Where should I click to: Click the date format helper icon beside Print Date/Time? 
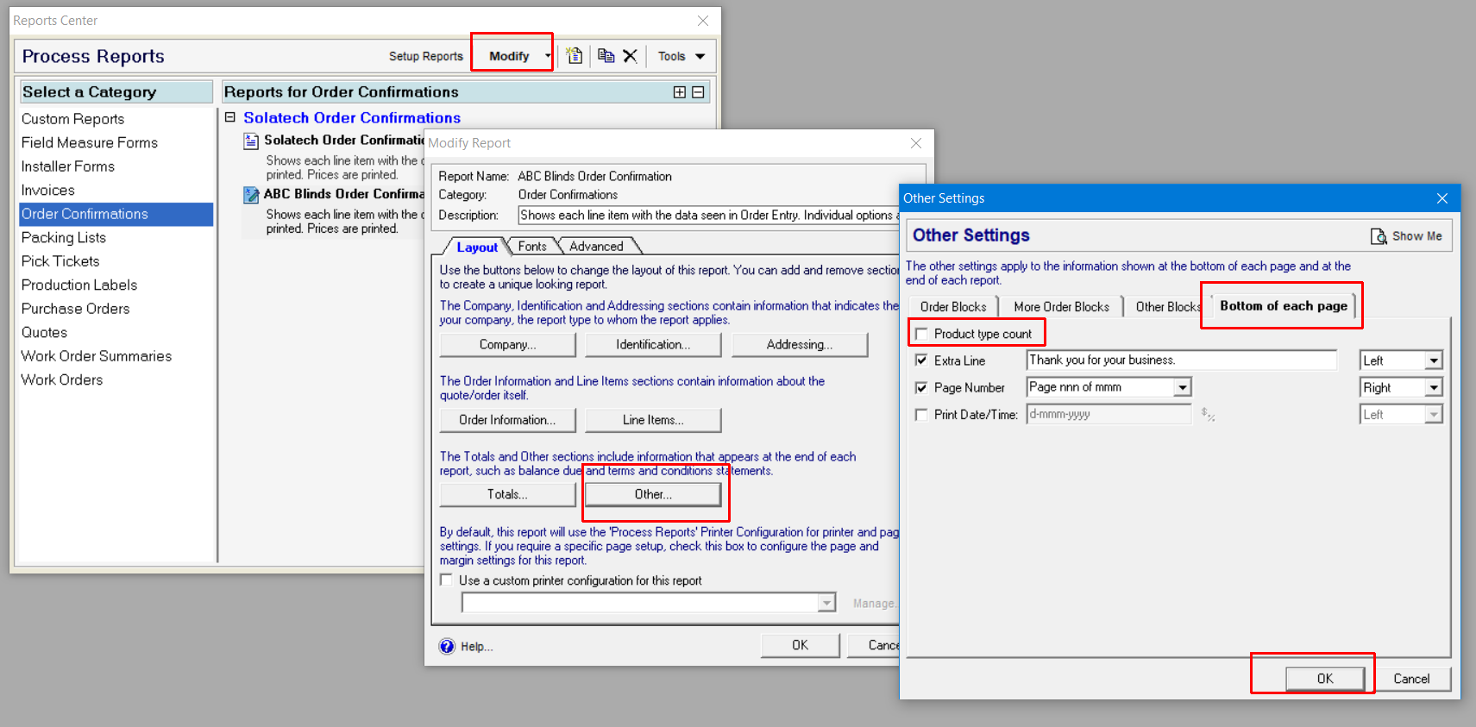pos(1208,415)
